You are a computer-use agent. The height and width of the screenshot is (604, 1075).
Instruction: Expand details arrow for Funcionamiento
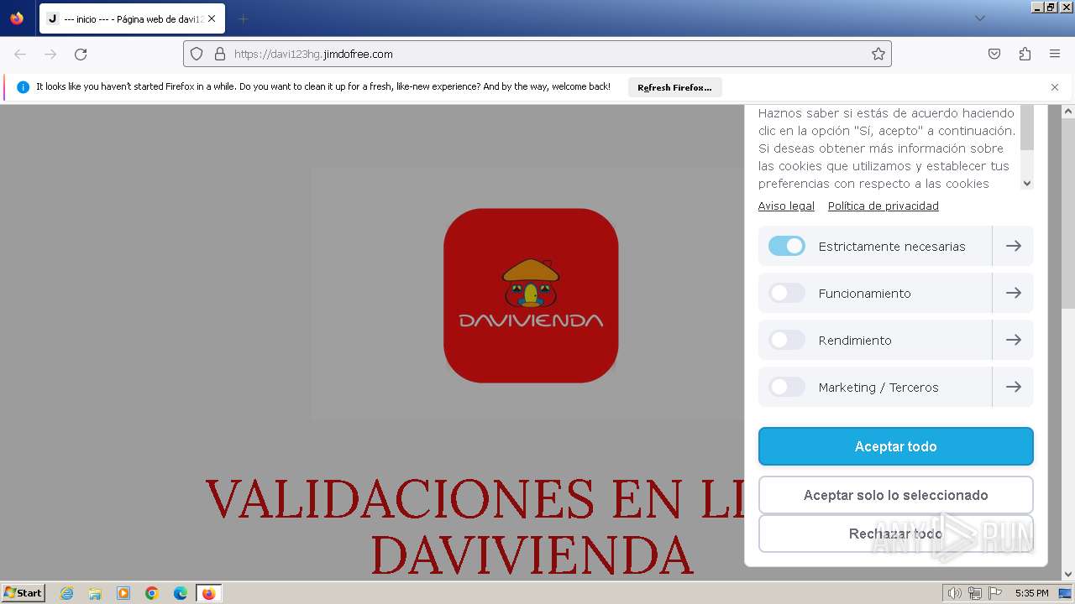pyautogui.click(x=1014, y=293)
